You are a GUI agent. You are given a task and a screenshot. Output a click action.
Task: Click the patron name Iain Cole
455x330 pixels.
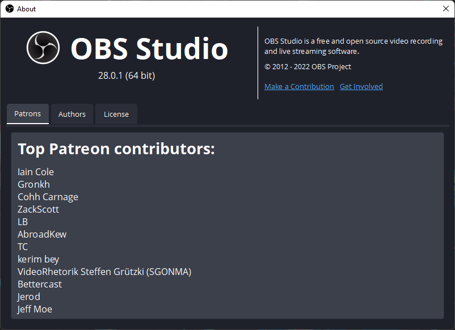(35, 172)
